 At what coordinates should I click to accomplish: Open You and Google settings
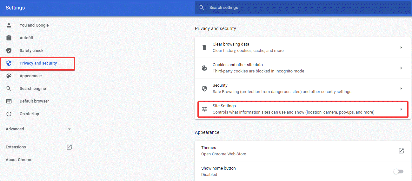34,25
